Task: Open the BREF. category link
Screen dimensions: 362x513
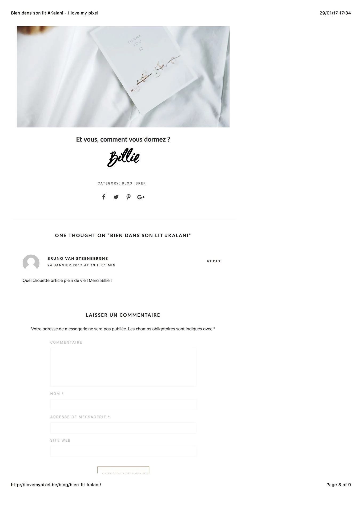Action: 141,183
